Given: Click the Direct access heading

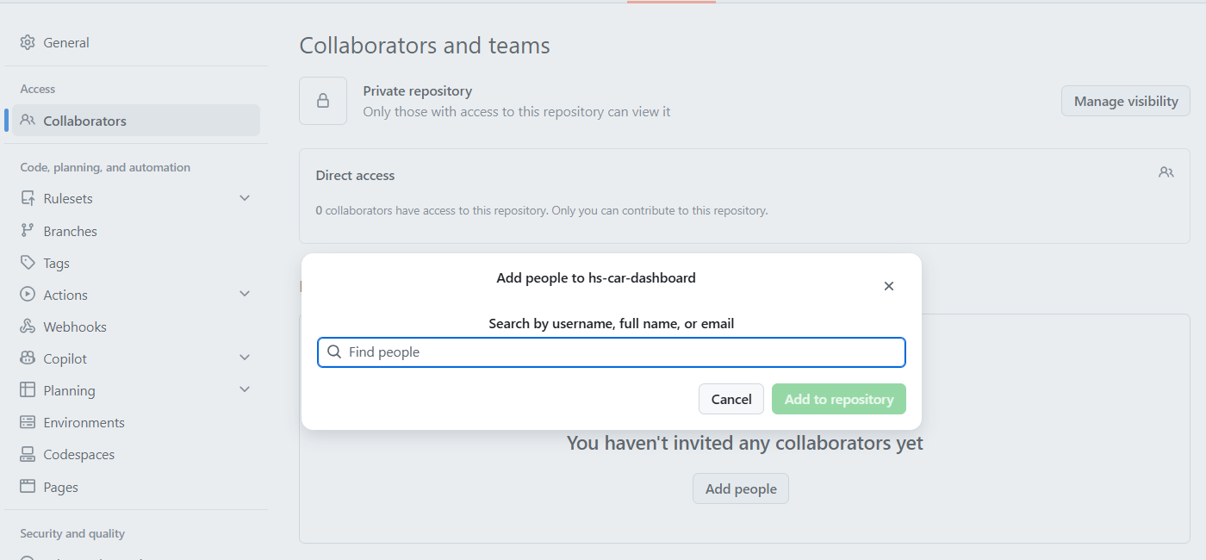Looking at the screenshot, I should 355,175.
